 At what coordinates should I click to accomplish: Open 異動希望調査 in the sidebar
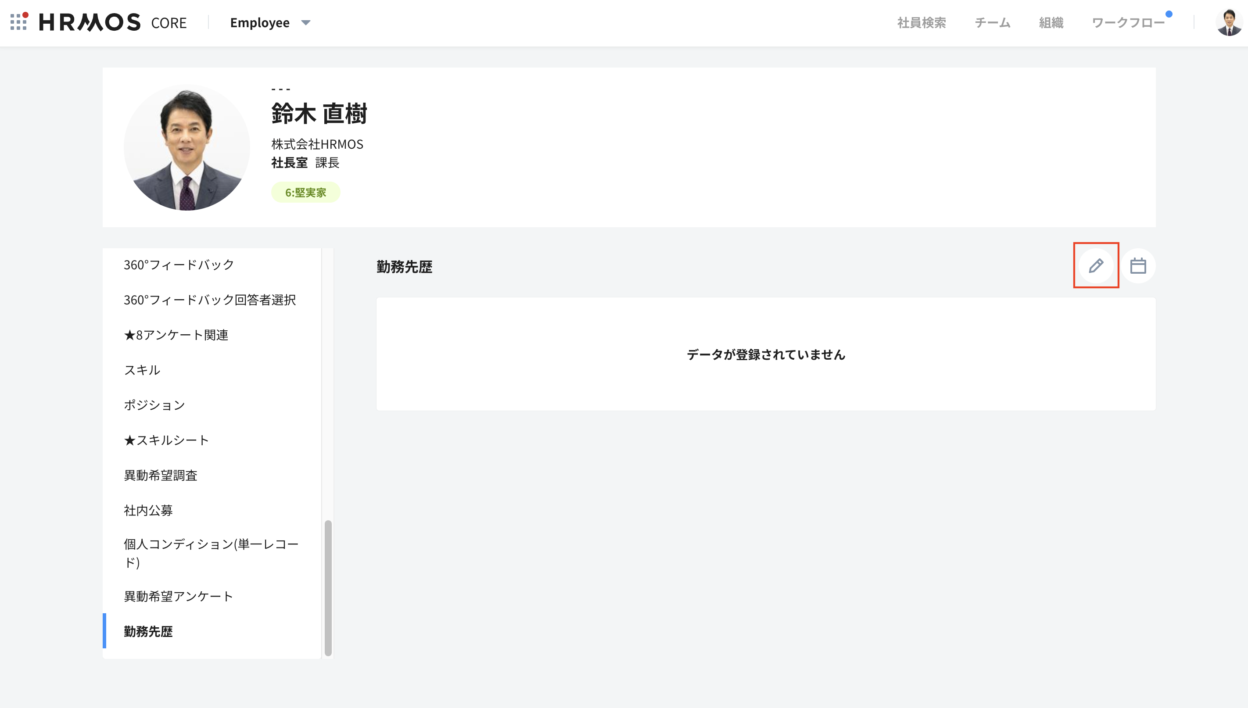click(161, 475)
